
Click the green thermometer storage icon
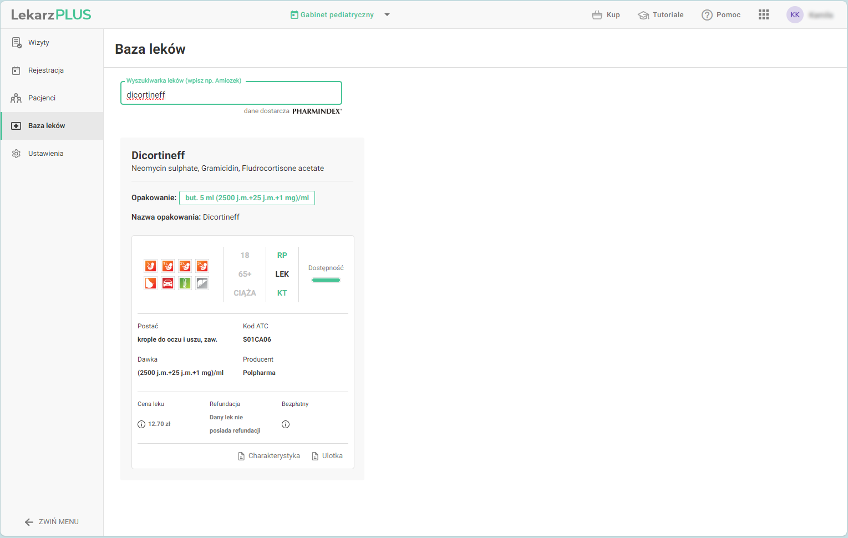click(185, 283)
